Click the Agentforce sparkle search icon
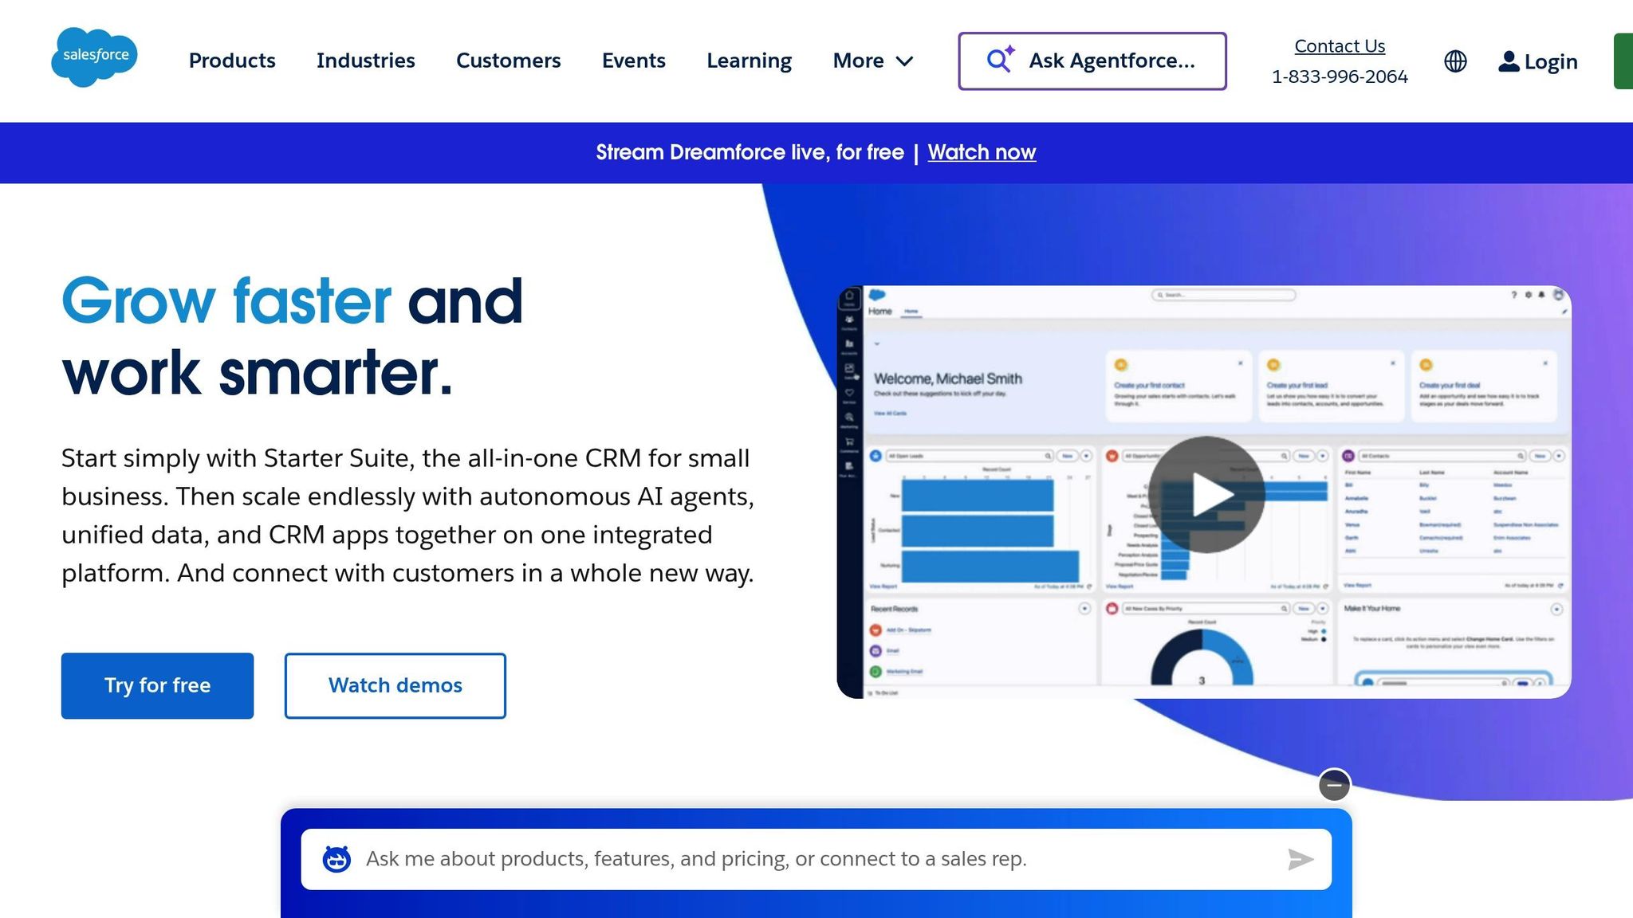This screenshot has height=918, width=1633. 1000,60
